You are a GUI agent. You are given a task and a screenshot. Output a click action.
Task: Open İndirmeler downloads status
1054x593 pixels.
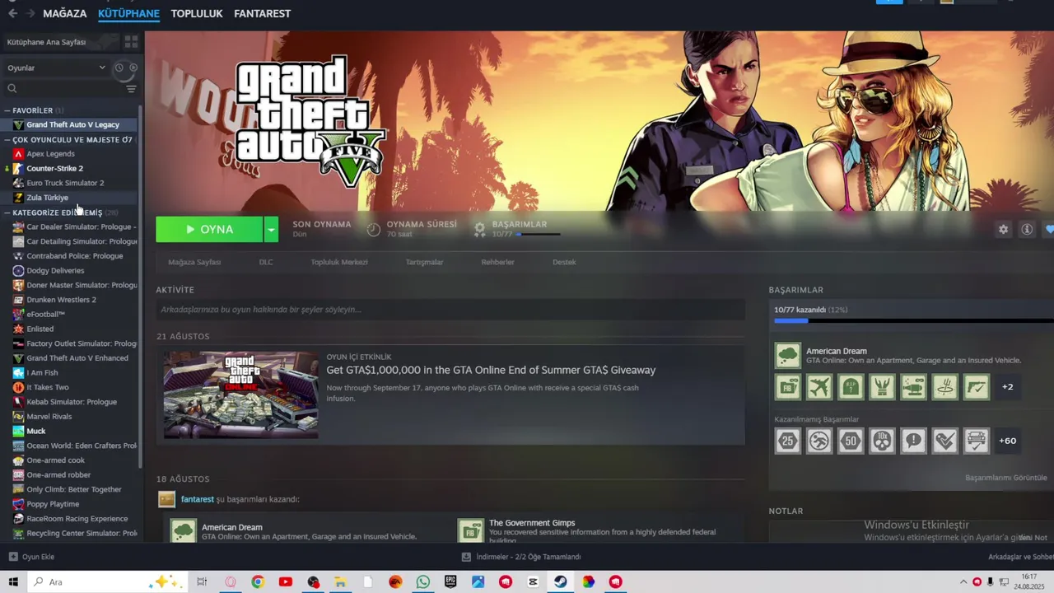tap(521, 557)
